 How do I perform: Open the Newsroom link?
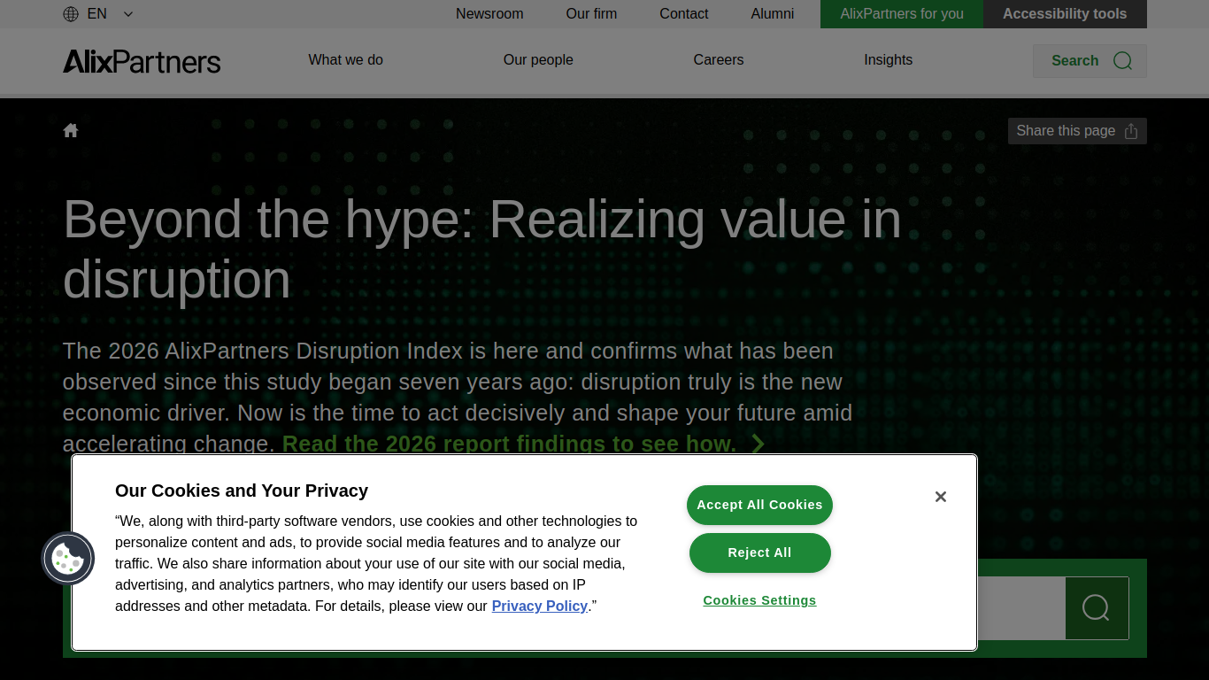489,14
